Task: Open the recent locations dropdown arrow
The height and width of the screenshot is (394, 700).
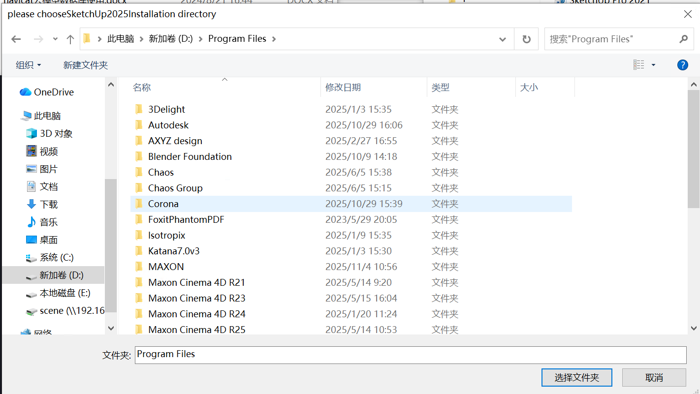Action: tap(55, 39)
